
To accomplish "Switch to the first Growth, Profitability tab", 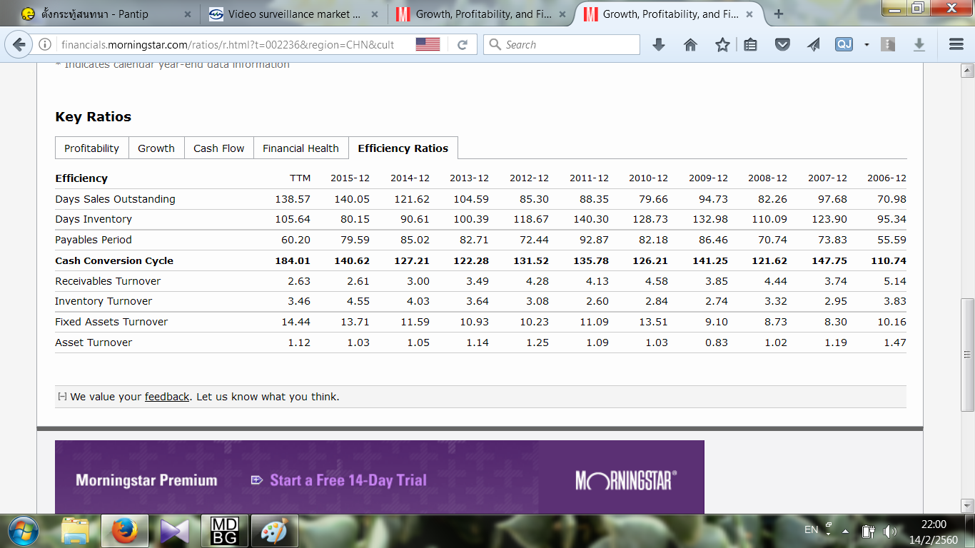I will [482, 14].
